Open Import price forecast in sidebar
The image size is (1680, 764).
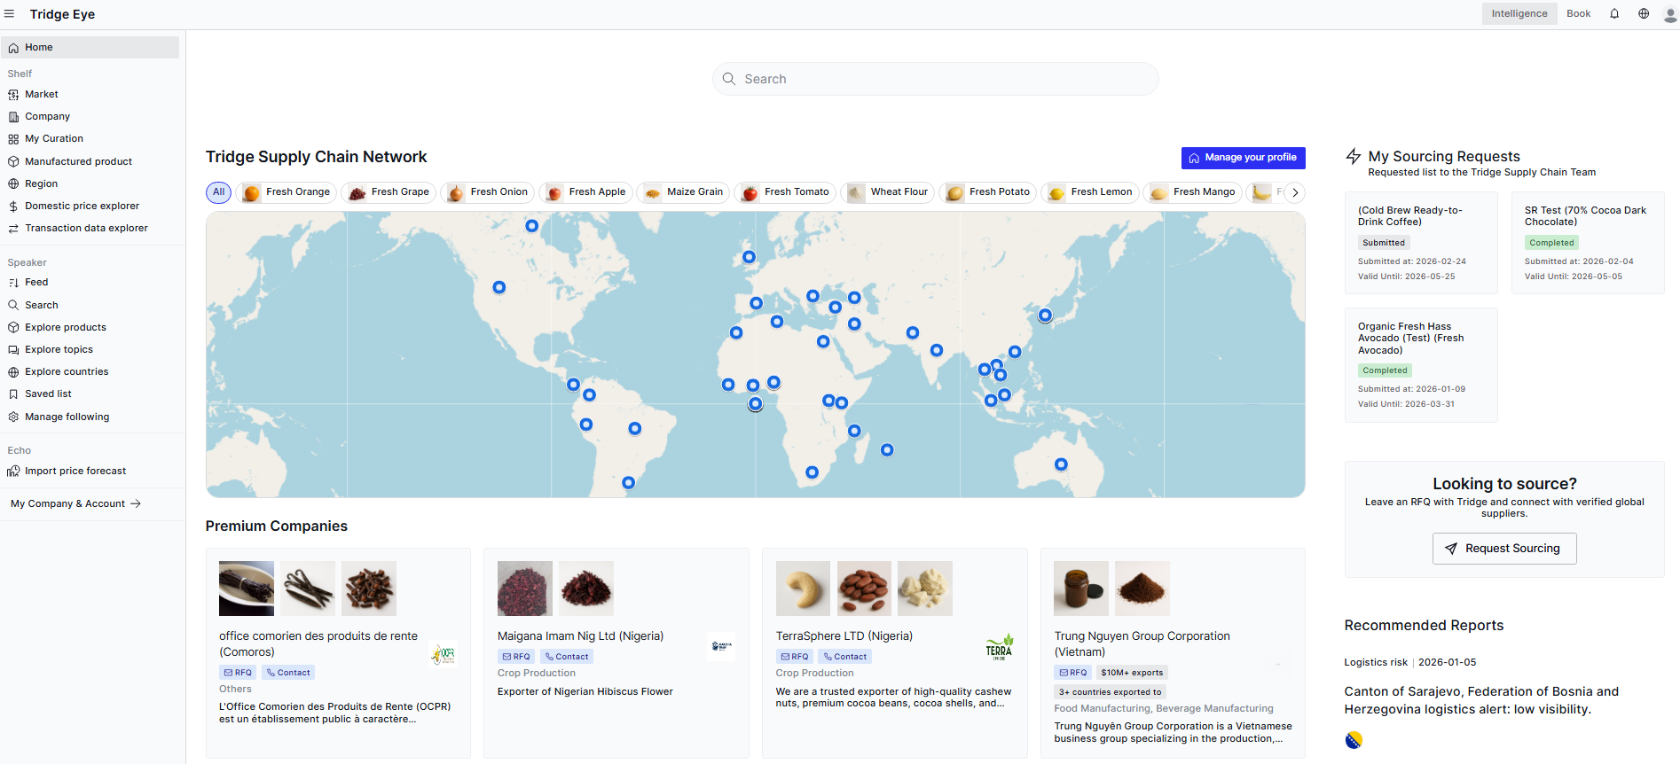tap(75, 471)
